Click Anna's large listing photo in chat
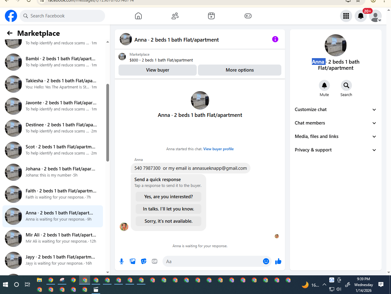Viewport: 391px width, 294px height. tap(200, 100)
